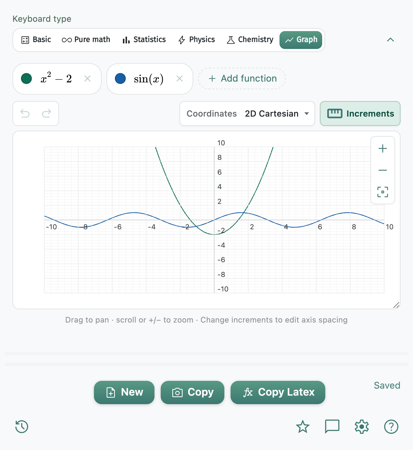Open favorites with star icon
The width and height of the screenshot is (413, 450).
tap(303, 426)
